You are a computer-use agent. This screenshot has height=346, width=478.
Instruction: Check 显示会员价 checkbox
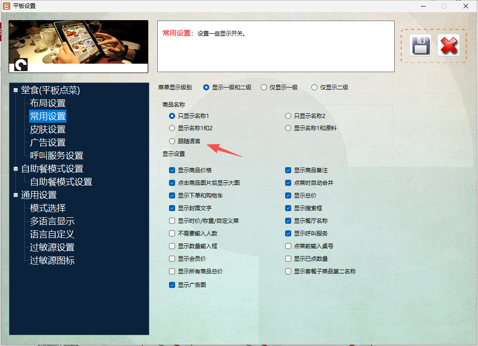point(172,259)
